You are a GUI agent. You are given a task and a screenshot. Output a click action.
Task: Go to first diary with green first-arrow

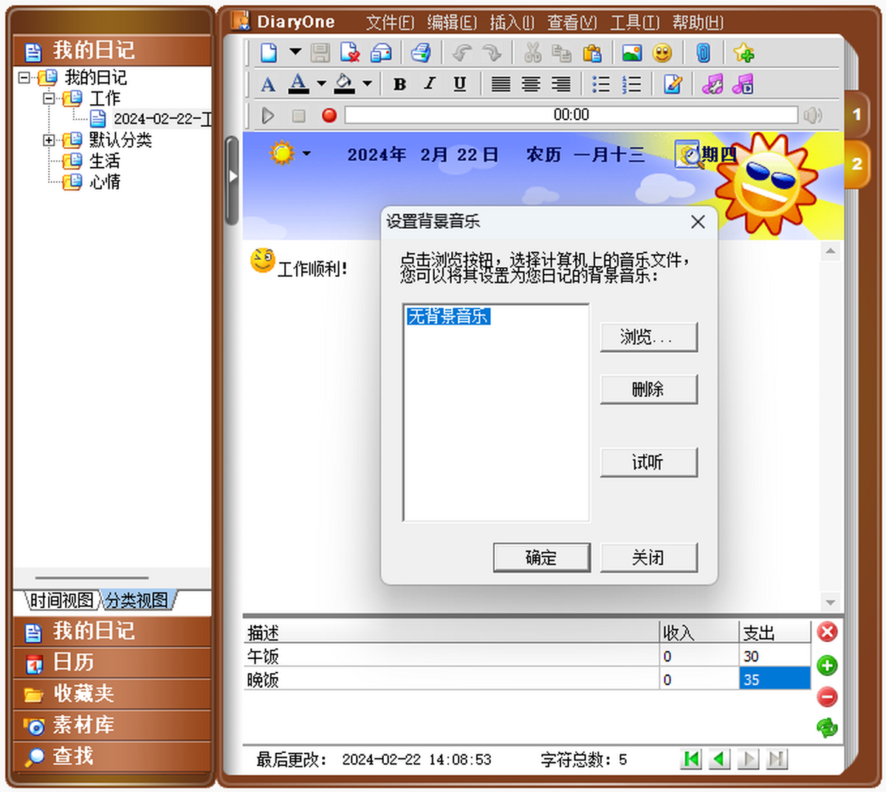coord(691,759)
